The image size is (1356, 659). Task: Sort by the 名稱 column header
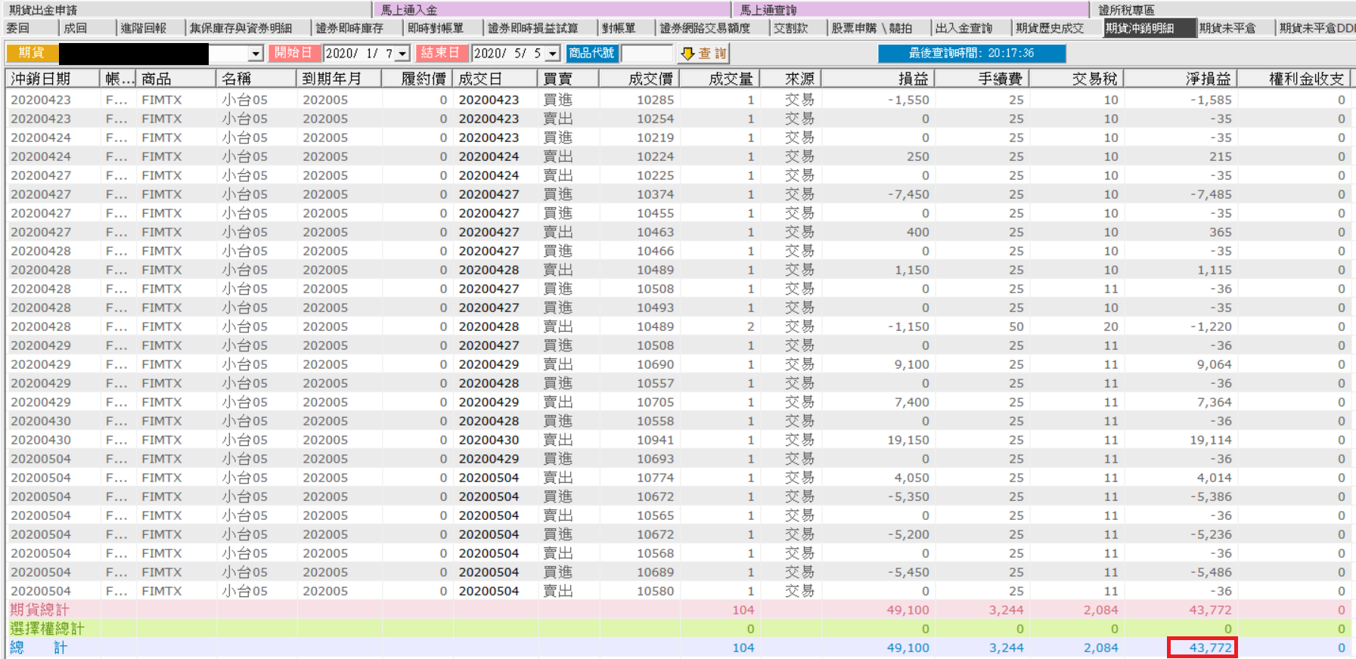pos(257,79)
